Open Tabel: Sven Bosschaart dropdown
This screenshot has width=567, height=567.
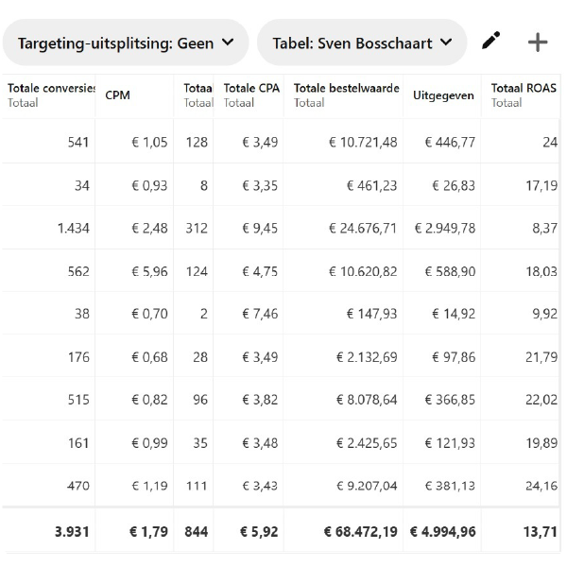coord(362,43)
